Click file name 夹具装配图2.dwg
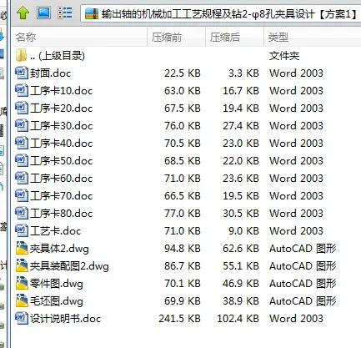This screenshot has height=348, width=361. [x=69, y=266]
